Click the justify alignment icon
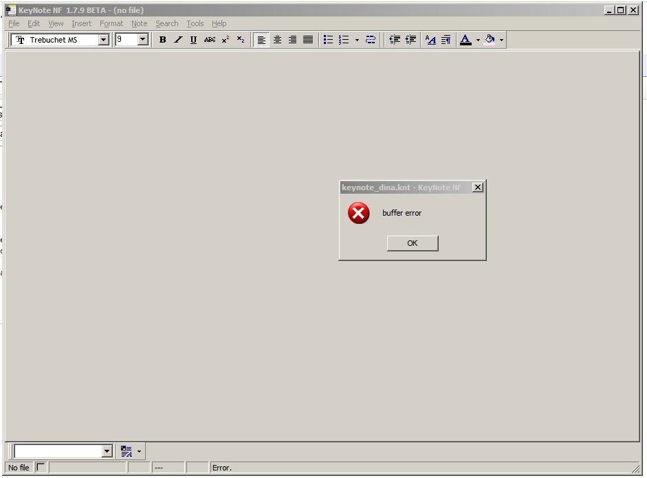The height and width of the screenshot is (478, 647). click(308, 40)
